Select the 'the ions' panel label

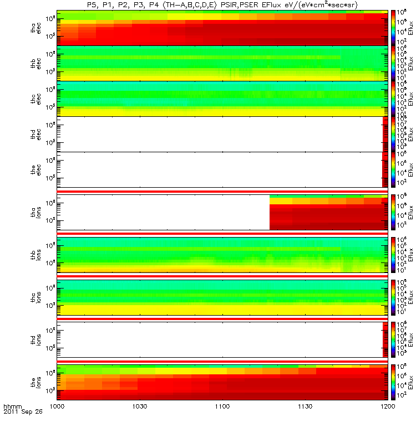[35, 383]
